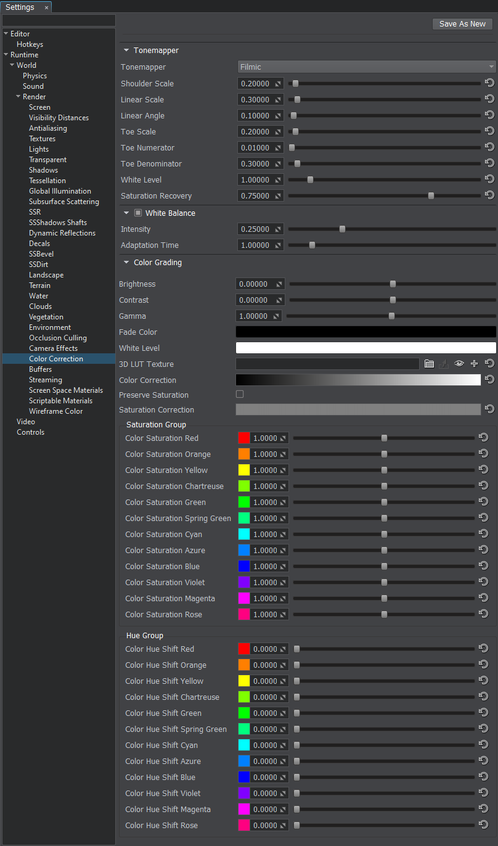
Task: Reset Color Hue Shift Chartreuse
Action: pos(483,697)
